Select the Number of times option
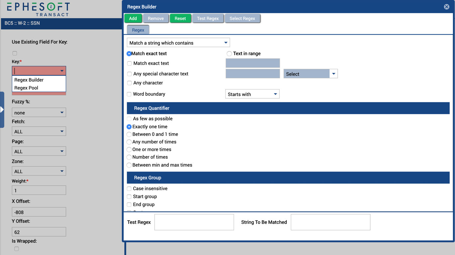Image resolution: width=455 pixels, height=255 pixels. click(129, 157)
